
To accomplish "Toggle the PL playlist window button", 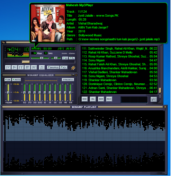I will (72, 58).
